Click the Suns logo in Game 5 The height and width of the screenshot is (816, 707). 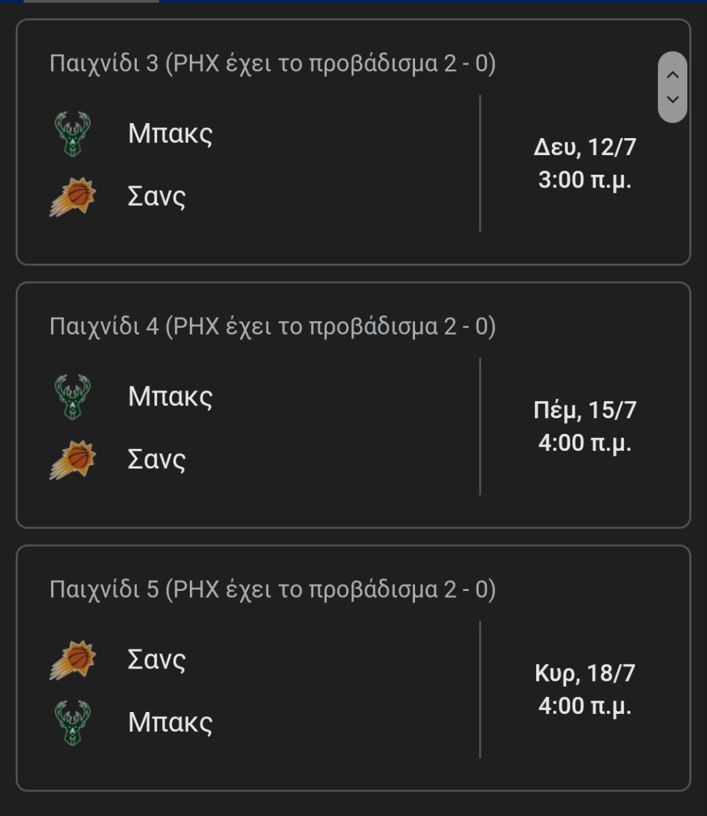(73, 660)
